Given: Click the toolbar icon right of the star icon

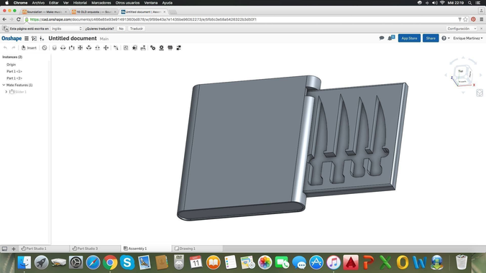Looking at the screenshot, I should (x=143, y=47).
